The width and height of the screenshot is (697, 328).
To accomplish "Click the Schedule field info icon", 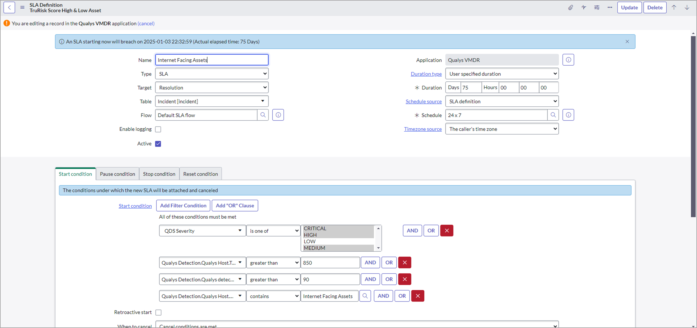I will pos(568,115).
